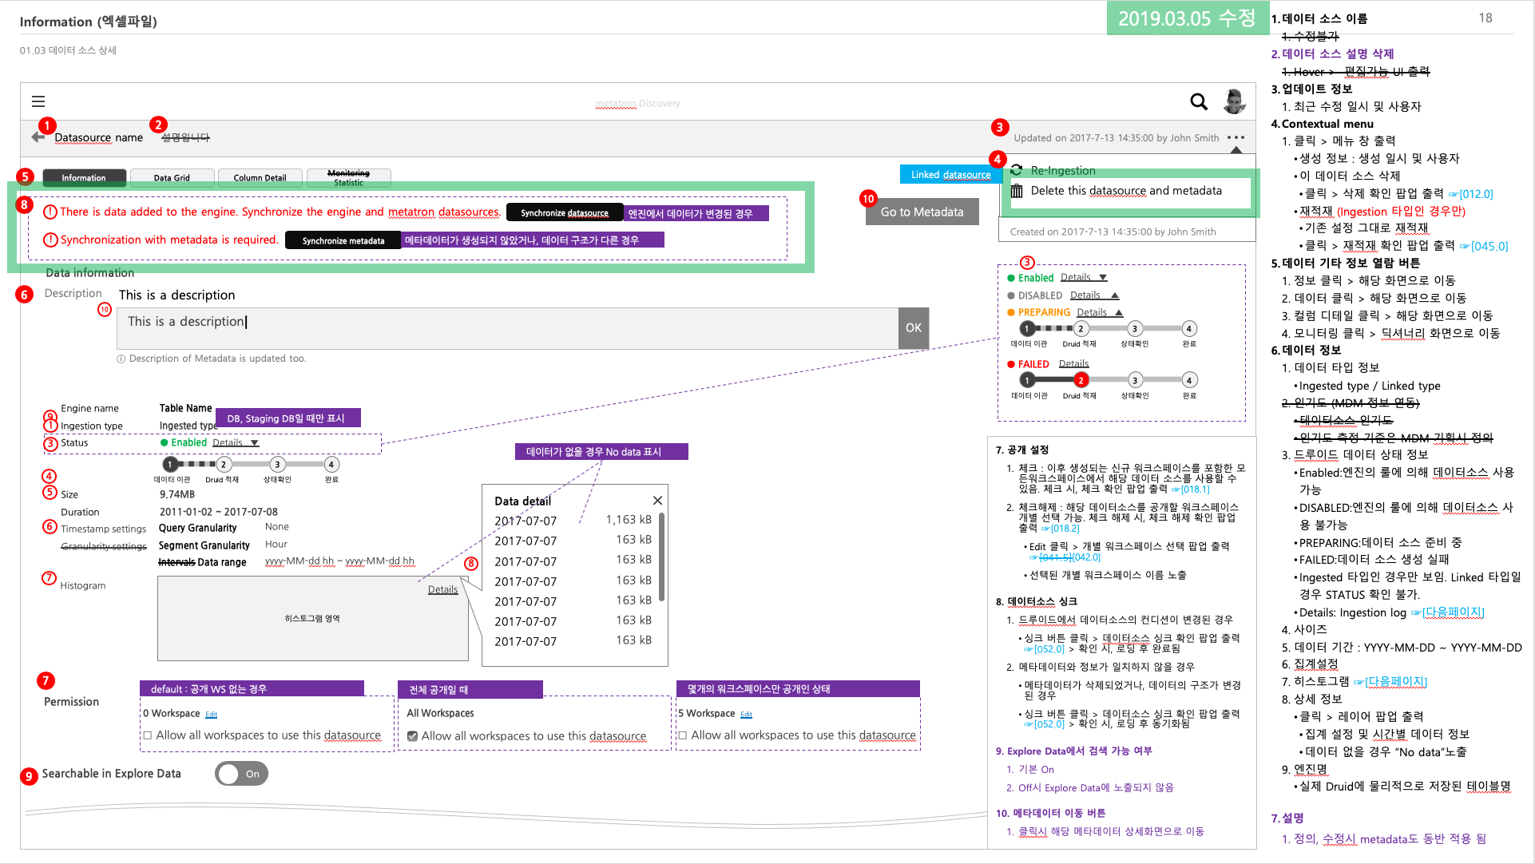The height and width of the screenshot is (864, 1535).
Task: Click the Re-Ingestion refresh icon
Action: [1016, 169]
